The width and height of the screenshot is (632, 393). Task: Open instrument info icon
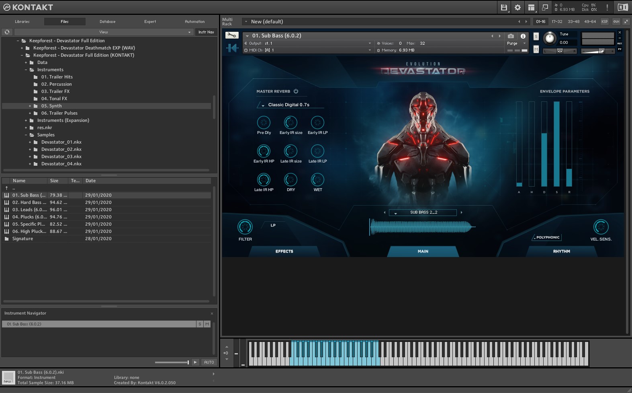click(x=523, y=36)
